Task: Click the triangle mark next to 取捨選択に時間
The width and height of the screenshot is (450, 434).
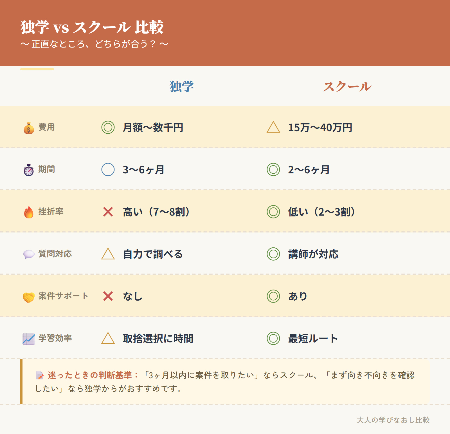Action: [108, 338]
